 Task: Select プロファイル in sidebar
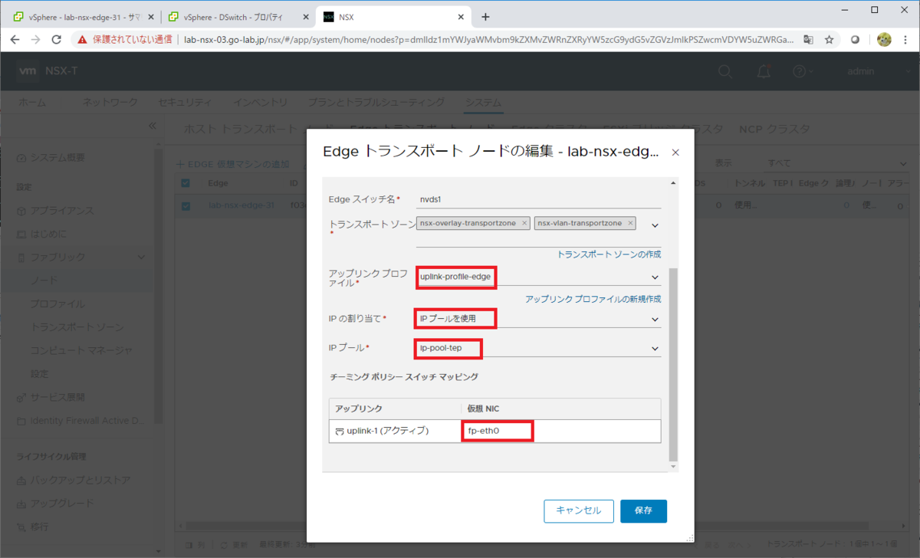point(58,304)
